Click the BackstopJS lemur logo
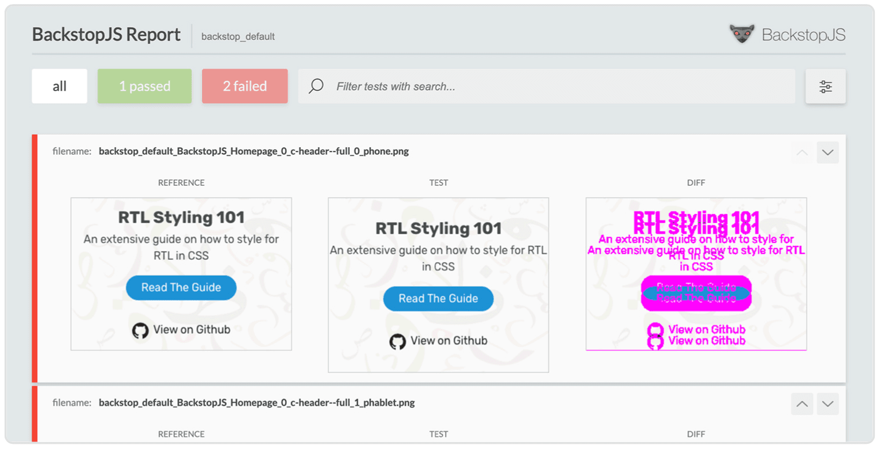Screen dimensions: 880x449 pos(741,35)
